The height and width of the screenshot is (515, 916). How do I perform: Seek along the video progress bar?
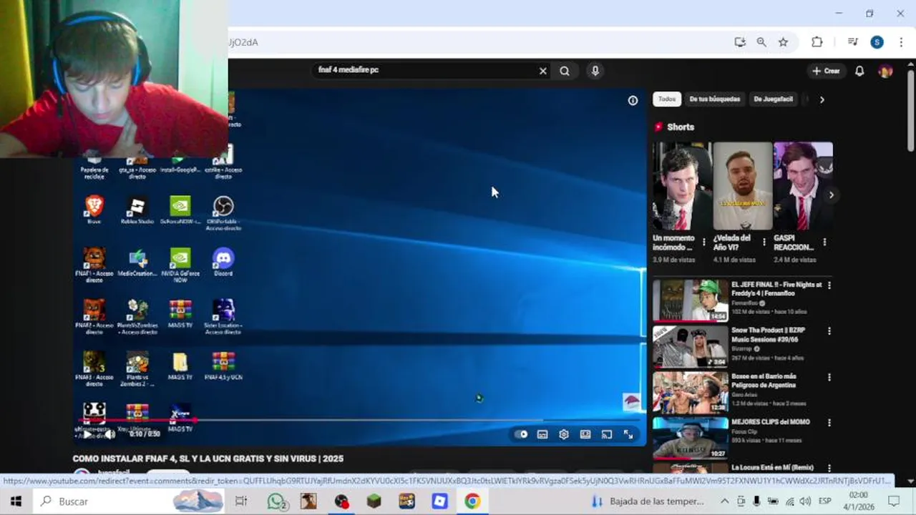[x=360, y=420]
